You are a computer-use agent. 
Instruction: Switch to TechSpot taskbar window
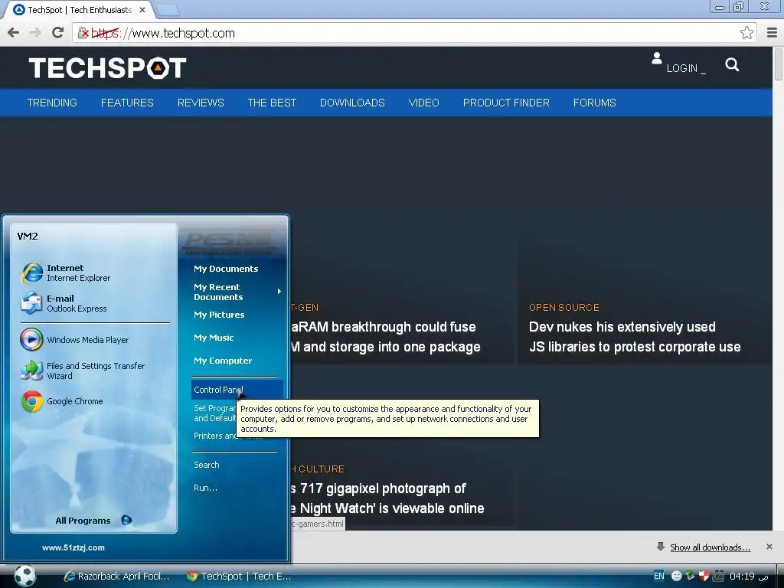click(239, 576)
